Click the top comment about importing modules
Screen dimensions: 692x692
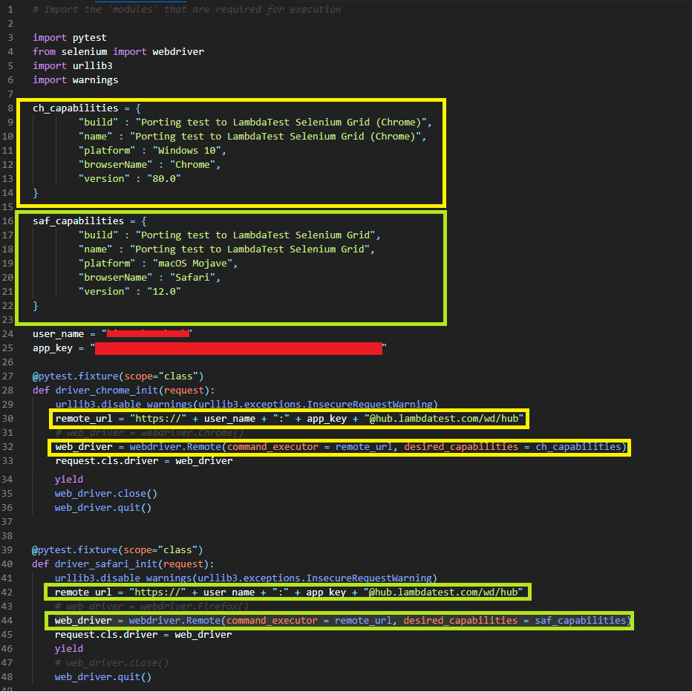click(186, 9)
